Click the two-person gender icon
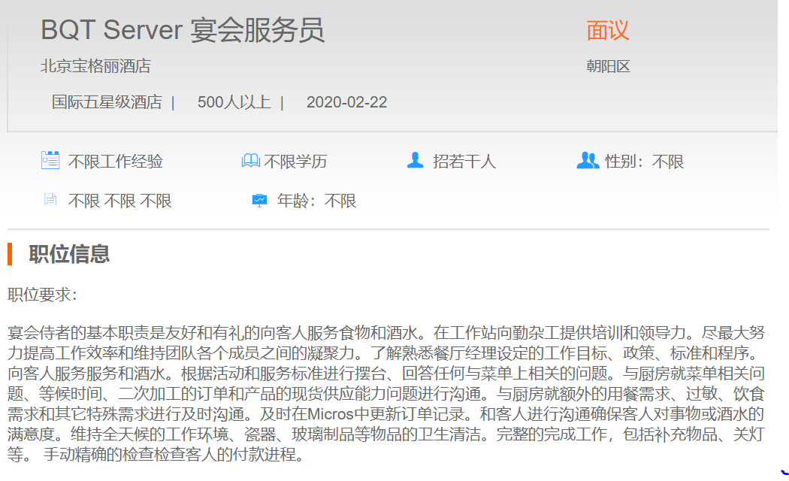The height and width of the screenshot is (481, 789). click(x=588, y=160)
